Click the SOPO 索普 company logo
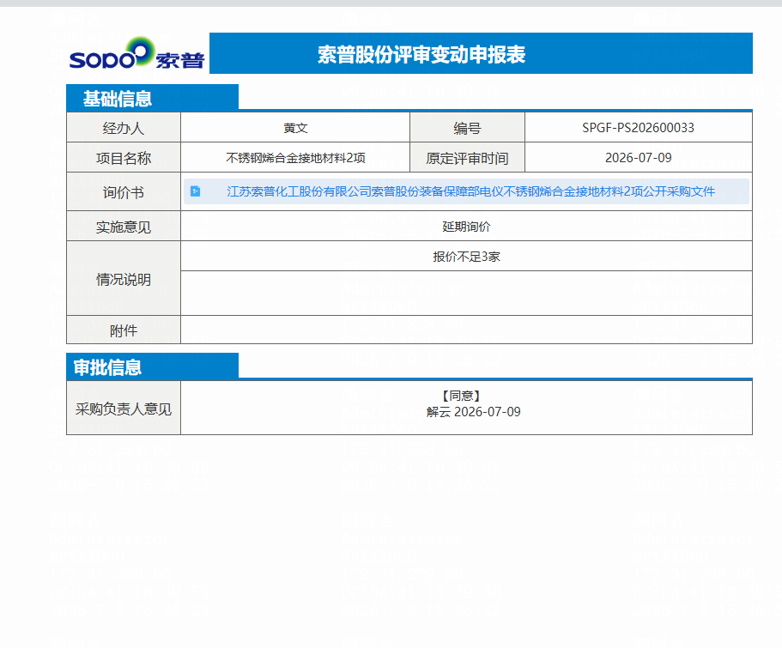The width and height of the screenshot is (782, 648). pyautogui.click(x=136, y=53)
